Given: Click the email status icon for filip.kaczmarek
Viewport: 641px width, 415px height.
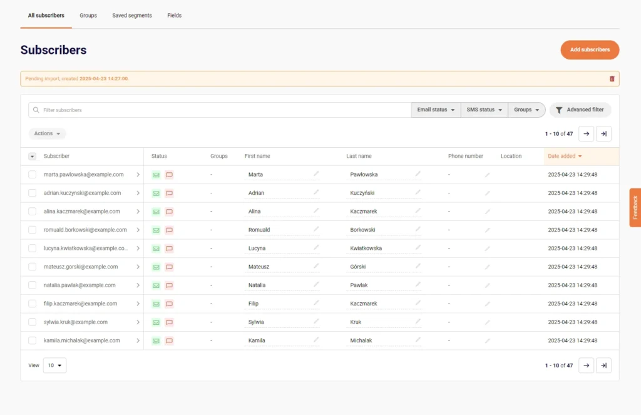Looking at the screenshot, I should [156, 304].
